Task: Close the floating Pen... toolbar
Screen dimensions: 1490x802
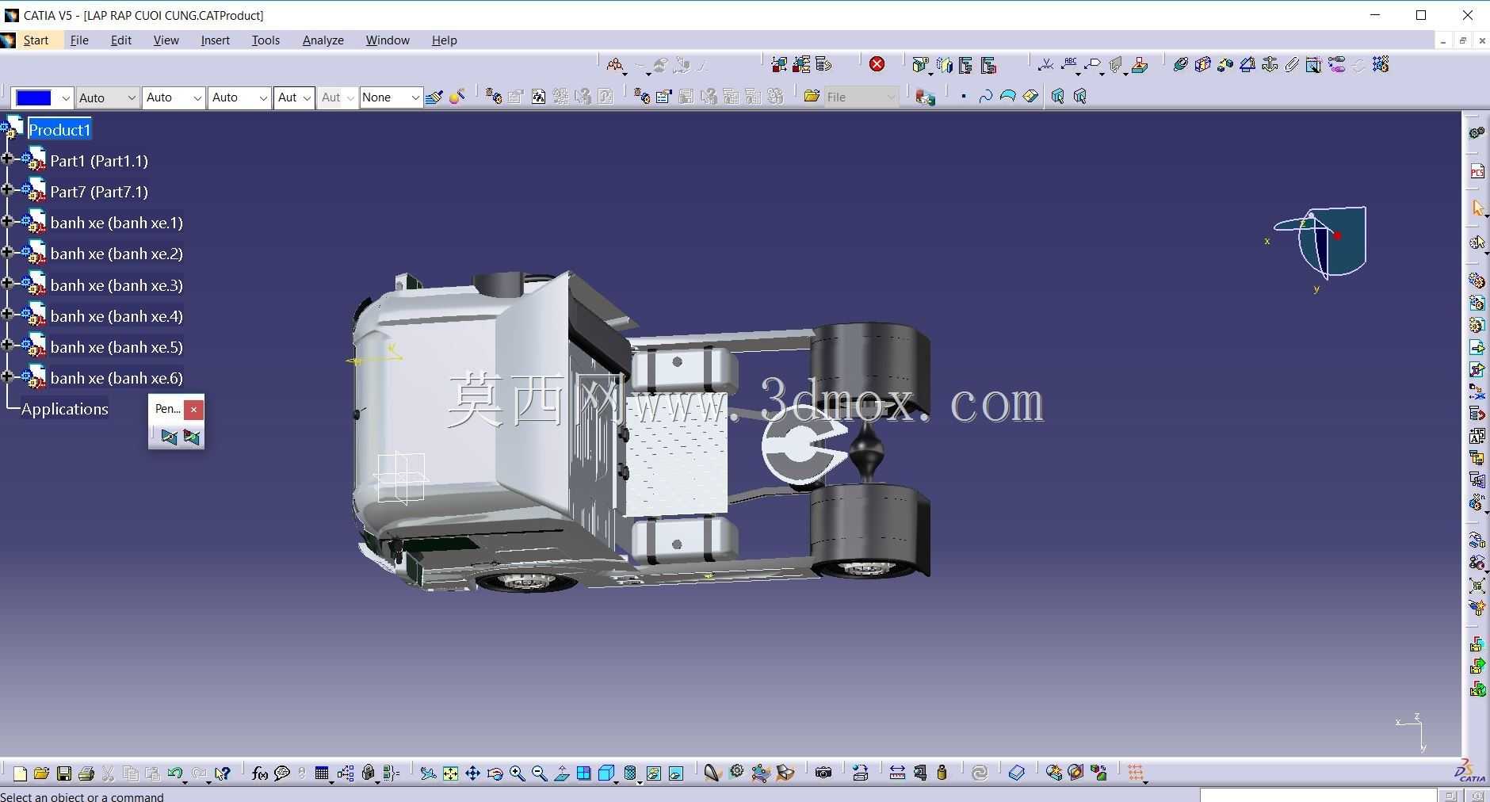Action: pos(194,409)
